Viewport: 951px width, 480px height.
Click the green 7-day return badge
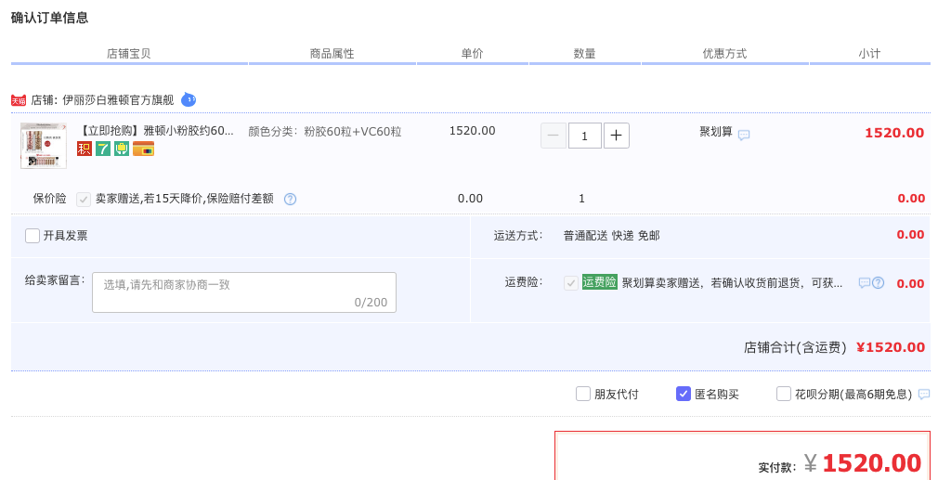103,149
